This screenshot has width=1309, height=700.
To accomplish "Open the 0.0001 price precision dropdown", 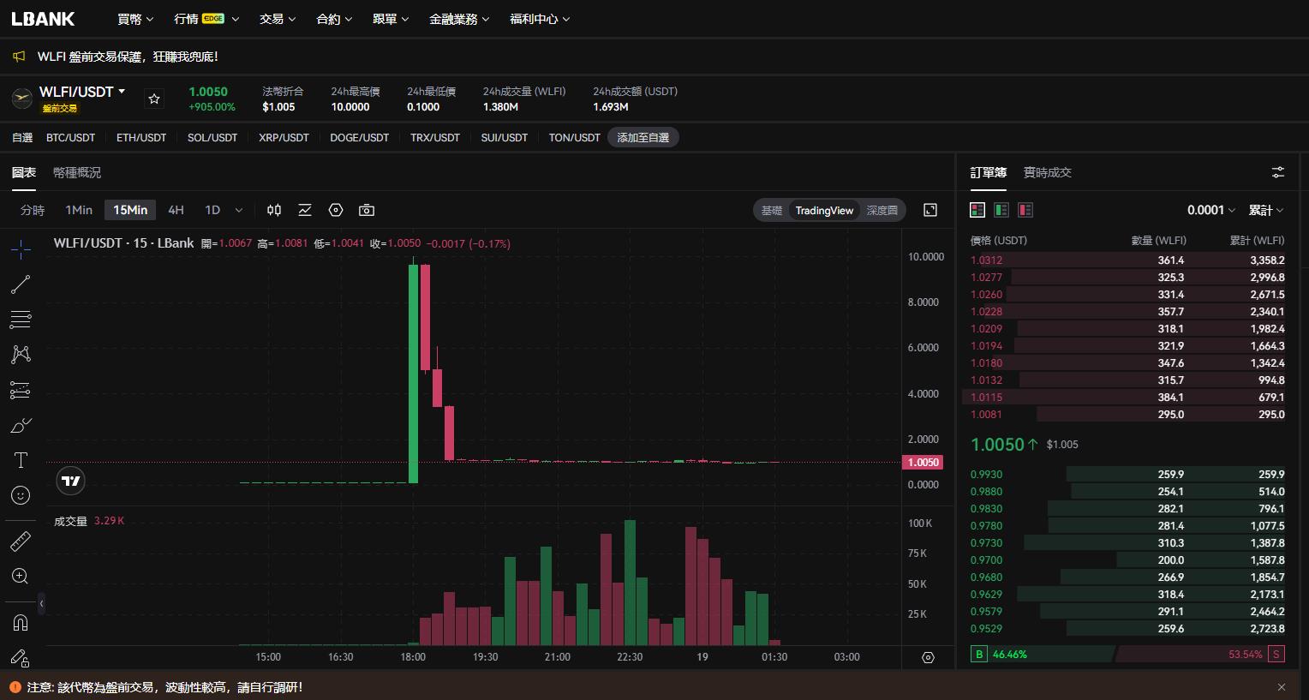I will [1211, 210].
